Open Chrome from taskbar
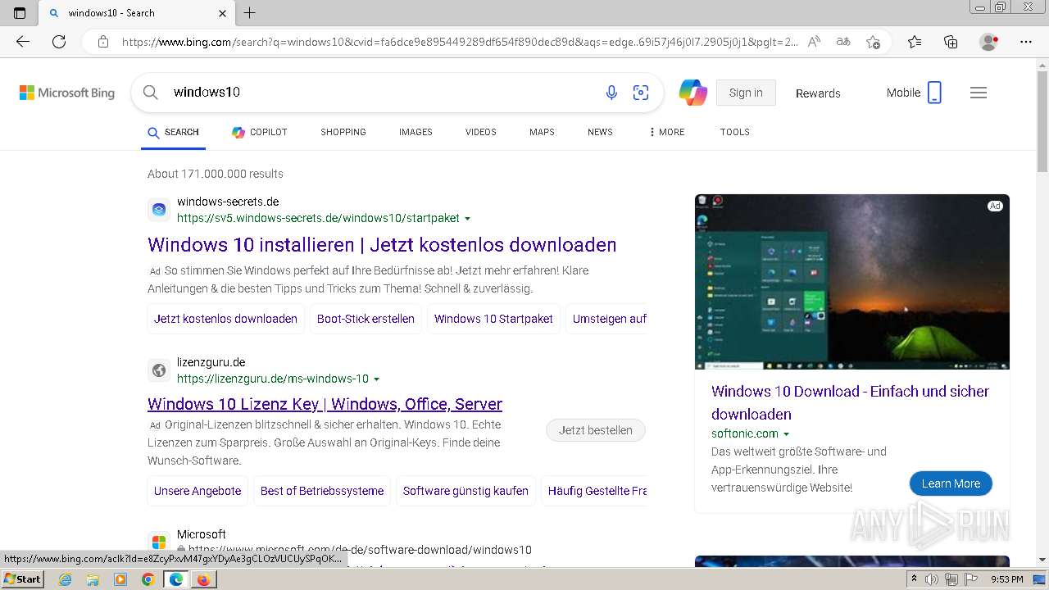This screenshot has height=590, width=1049. [x=148, y=579]
